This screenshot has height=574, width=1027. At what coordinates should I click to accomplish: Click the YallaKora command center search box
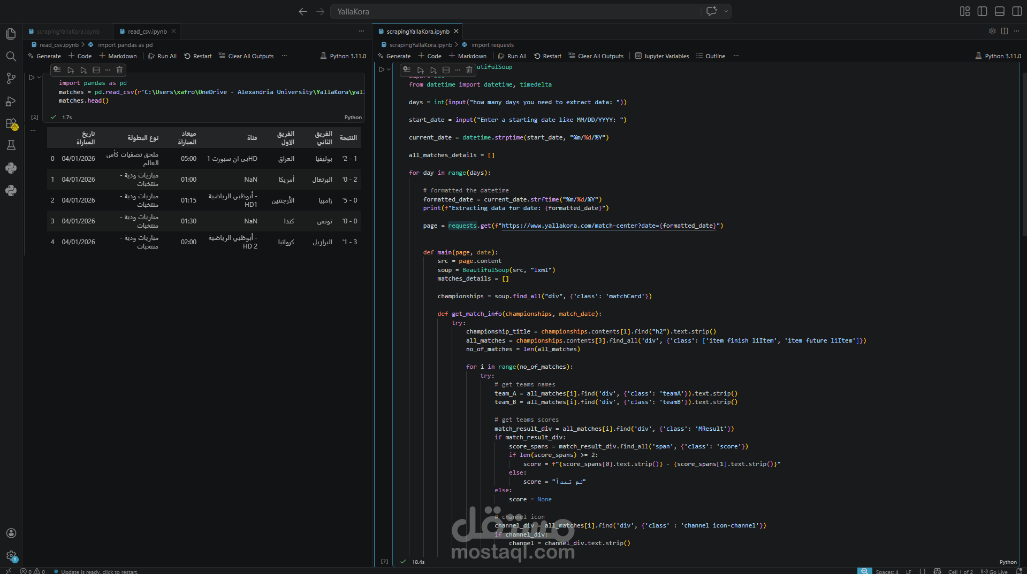(516, 11)
